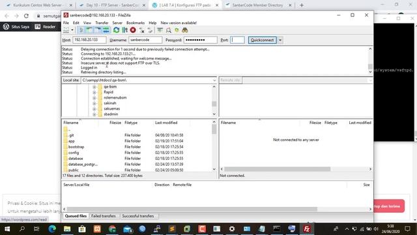Viewport: 417px width, 235px height.
Task: Click the Reconnect to last server icon
Action: click(150, 30)
